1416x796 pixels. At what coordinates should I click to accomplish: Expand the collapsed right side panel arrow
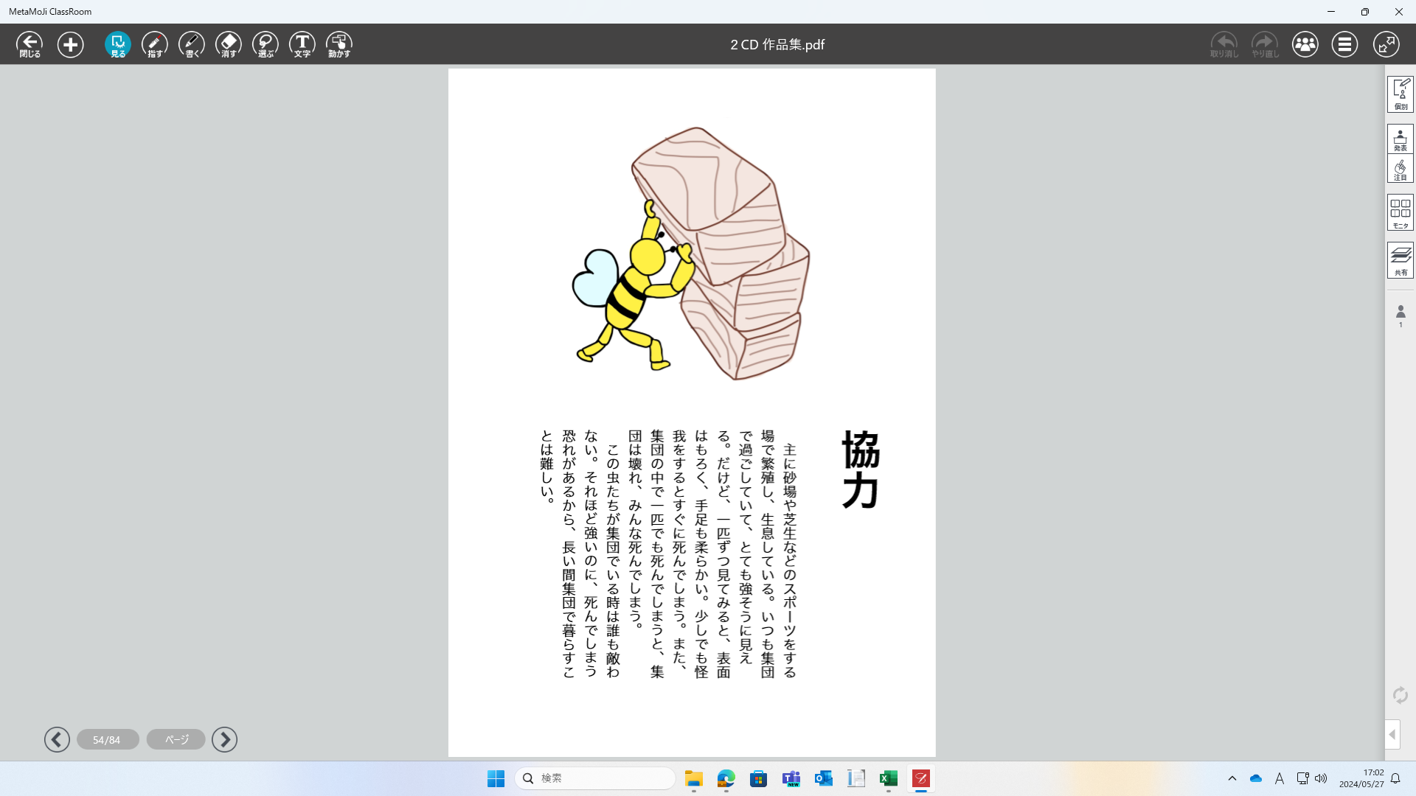pos(1392,734)
